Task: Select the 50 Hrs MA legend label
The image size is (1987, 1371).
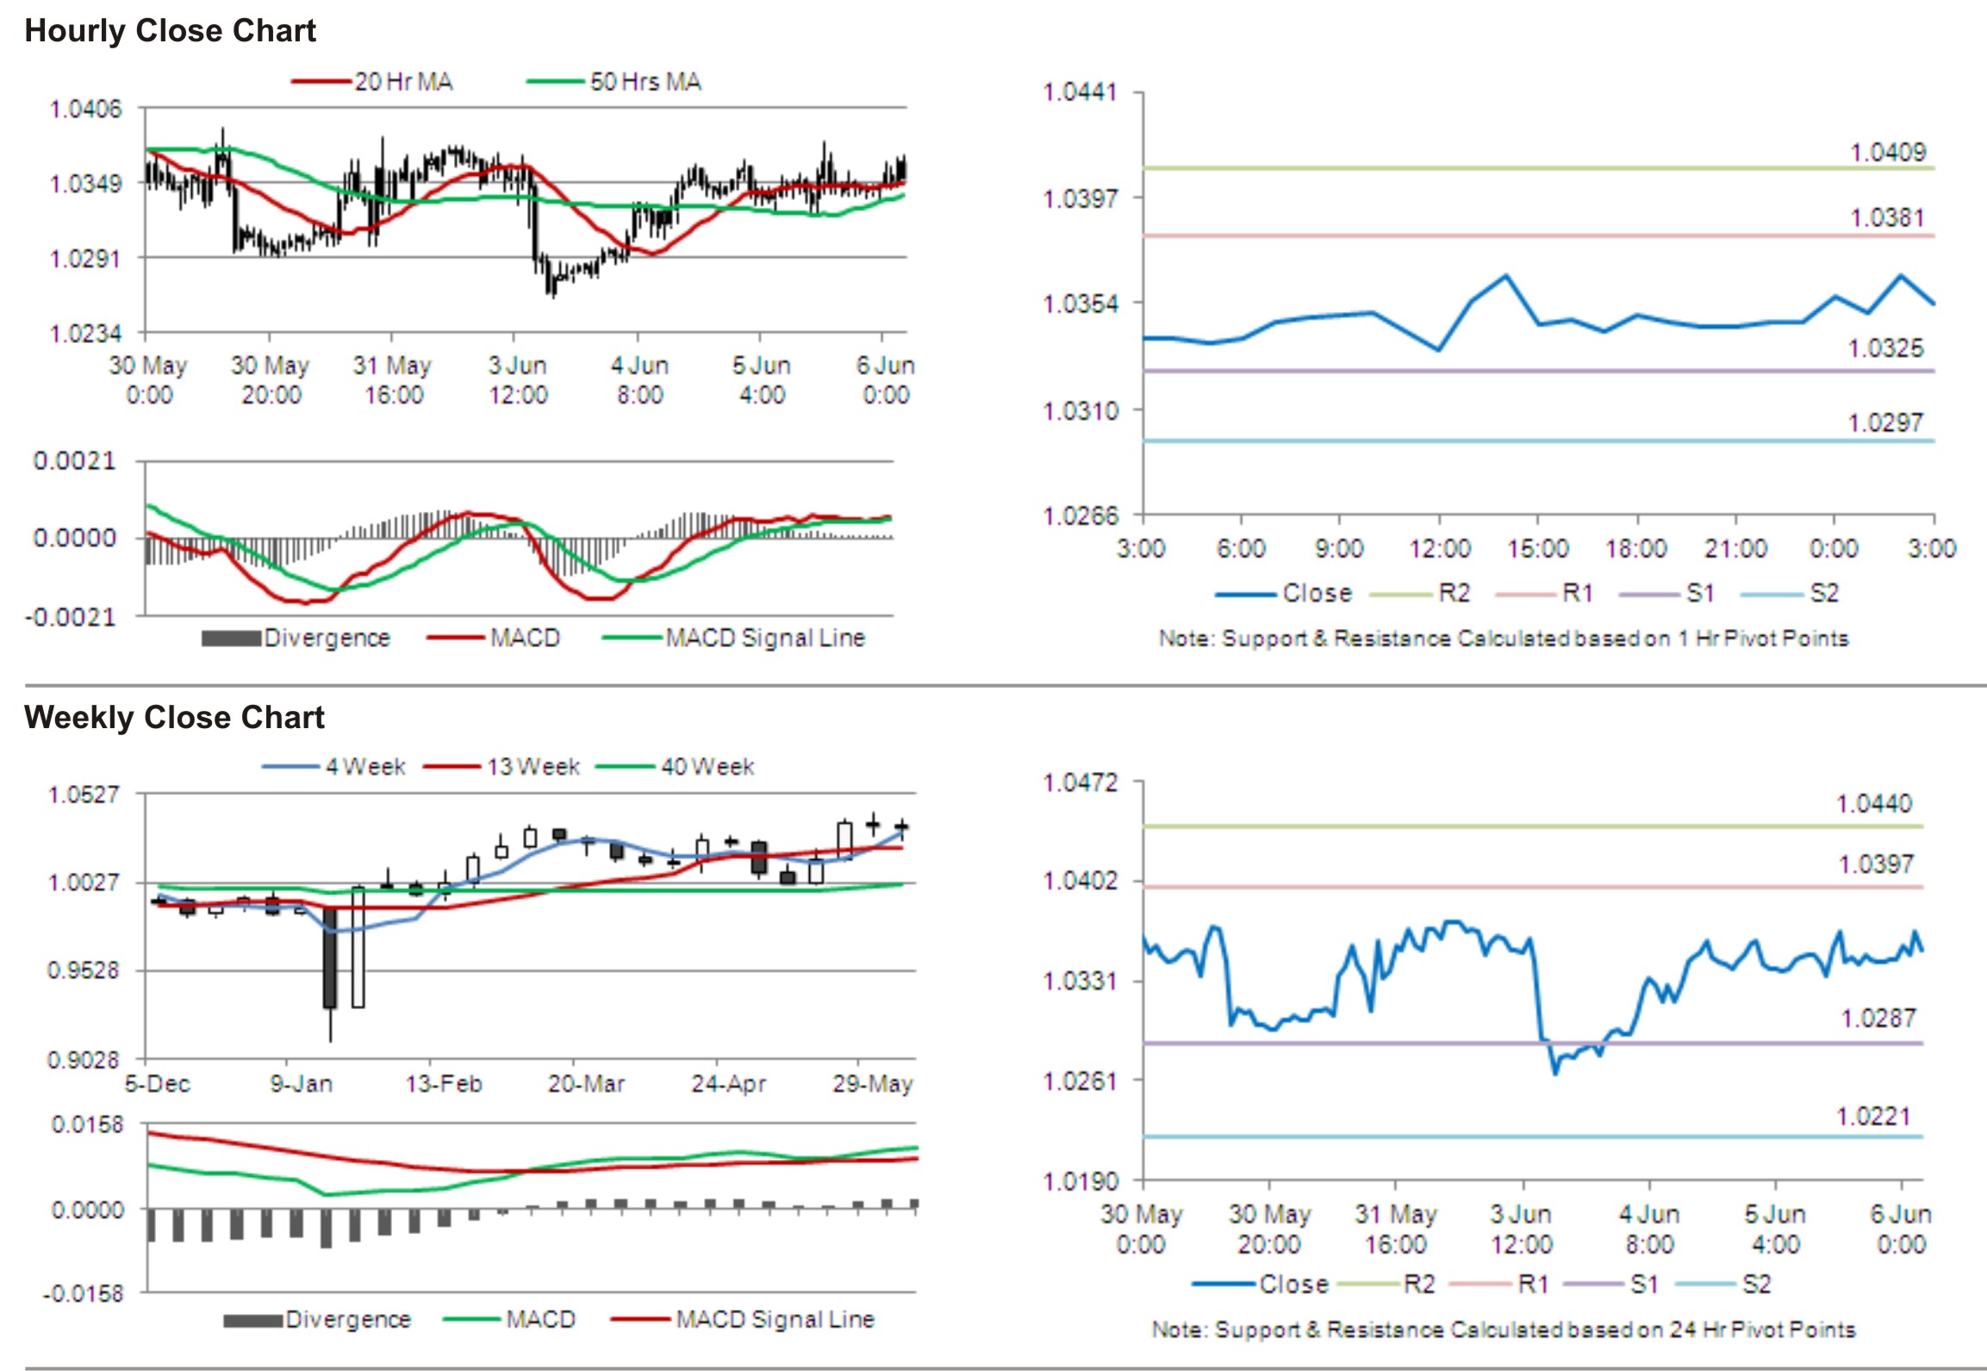Action: pos(645,82)
